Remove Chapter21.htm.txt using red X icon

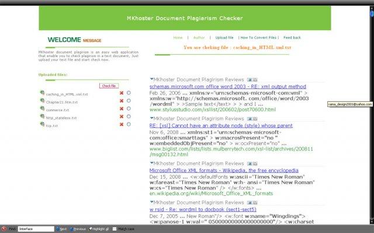[x=122, y=101]
